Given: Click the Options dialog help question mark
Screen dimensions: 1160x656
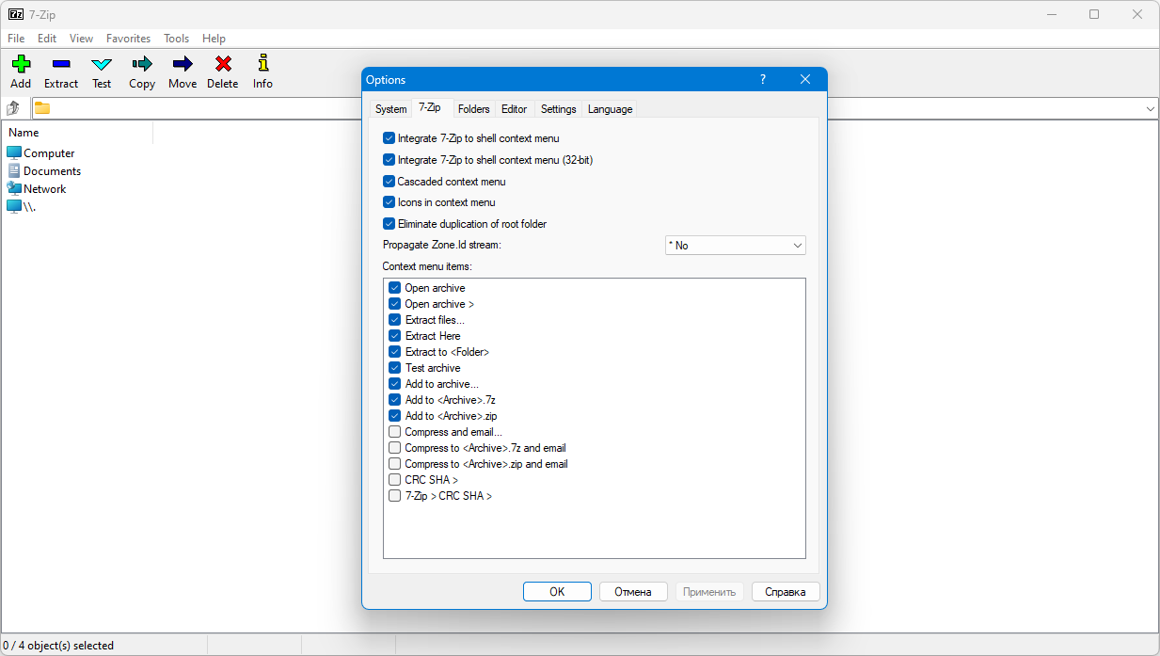Looking at the screenshot, I should tap(763, 80).
